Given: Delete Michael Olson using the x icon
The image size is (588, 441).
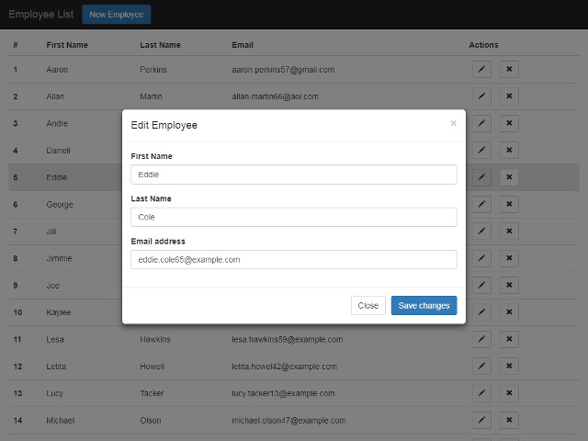Looking at the screenshot, I should click(x=510, y=420).
